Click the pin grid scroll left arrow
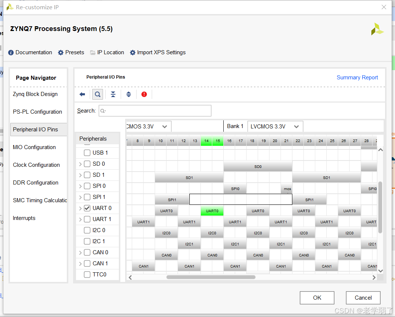Screen dimensions: 395x317 point(130,278)
